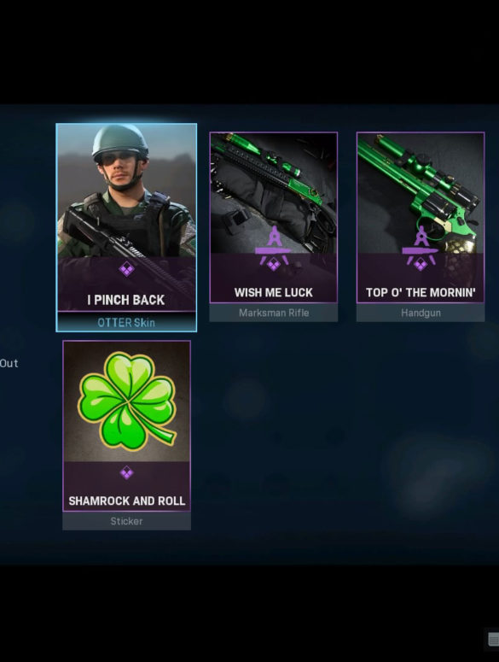The width and height of the screenshot is (499, 662).
Task: Click the rarity diamond on Shamrock And Roll
Action: (126, 473)
